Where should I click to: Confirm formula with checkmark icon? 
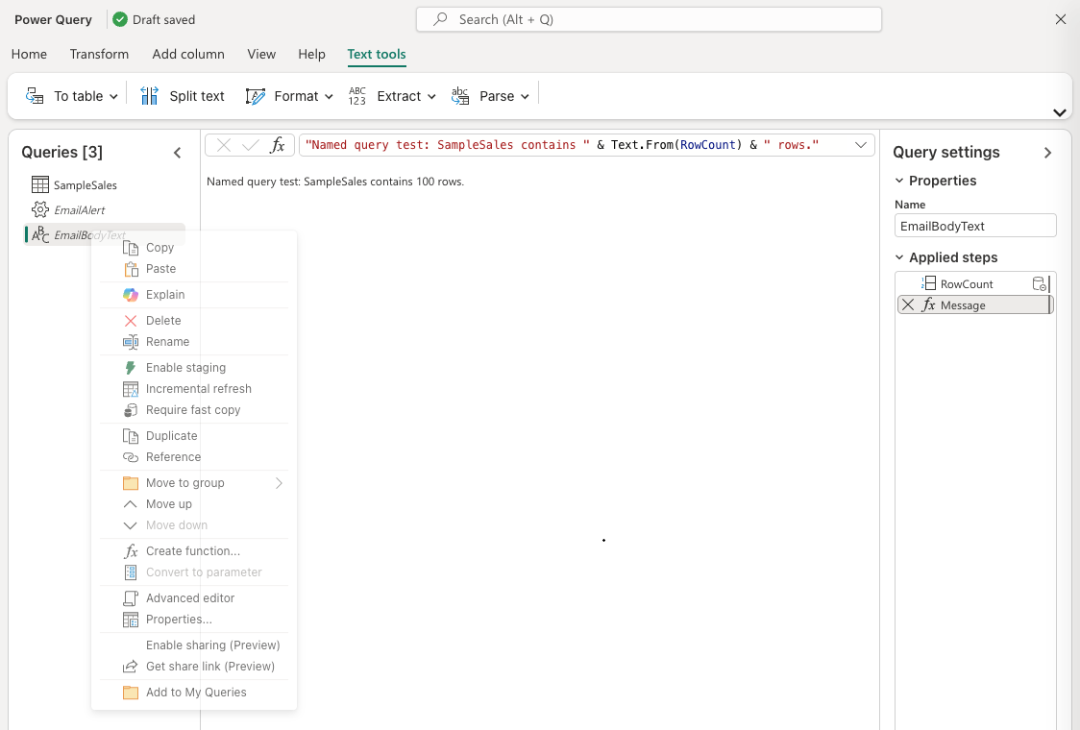click(x=251, y=145)
